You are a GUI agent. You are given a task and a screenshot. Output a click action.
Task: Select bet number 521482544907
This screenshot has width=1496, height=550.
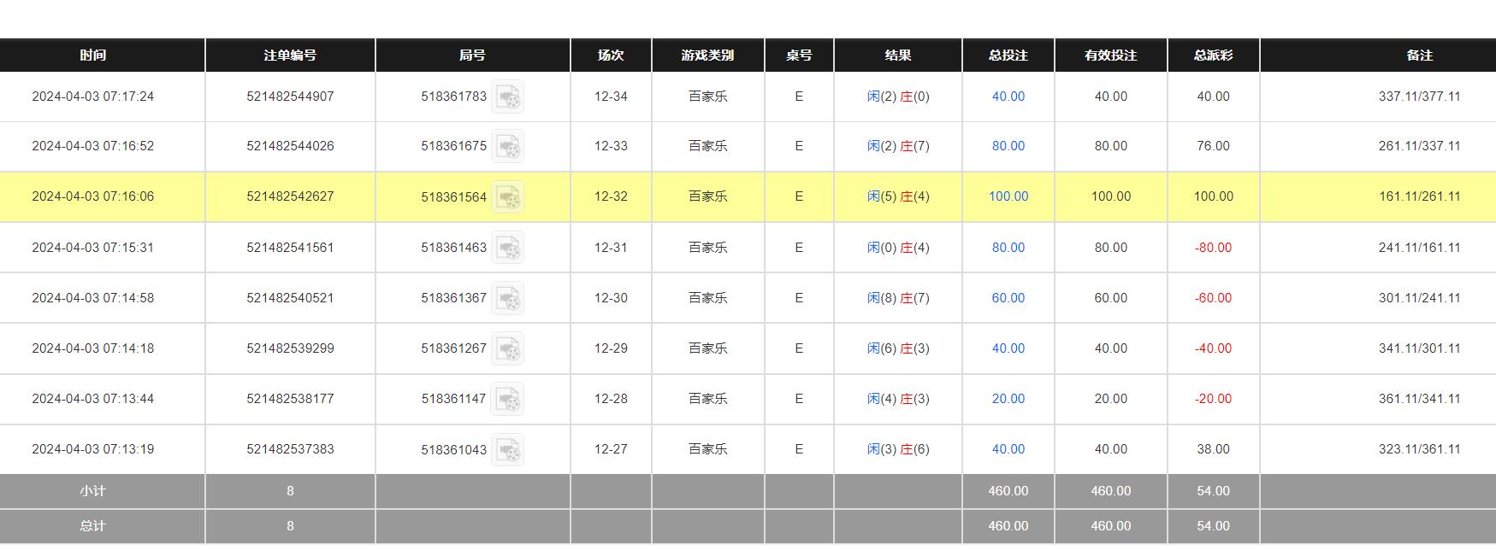tap(290, 97)
